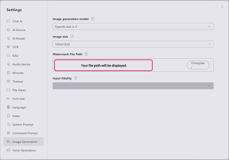Click the watermark file path field
This screenshot has height=160, width=229.
104,65
